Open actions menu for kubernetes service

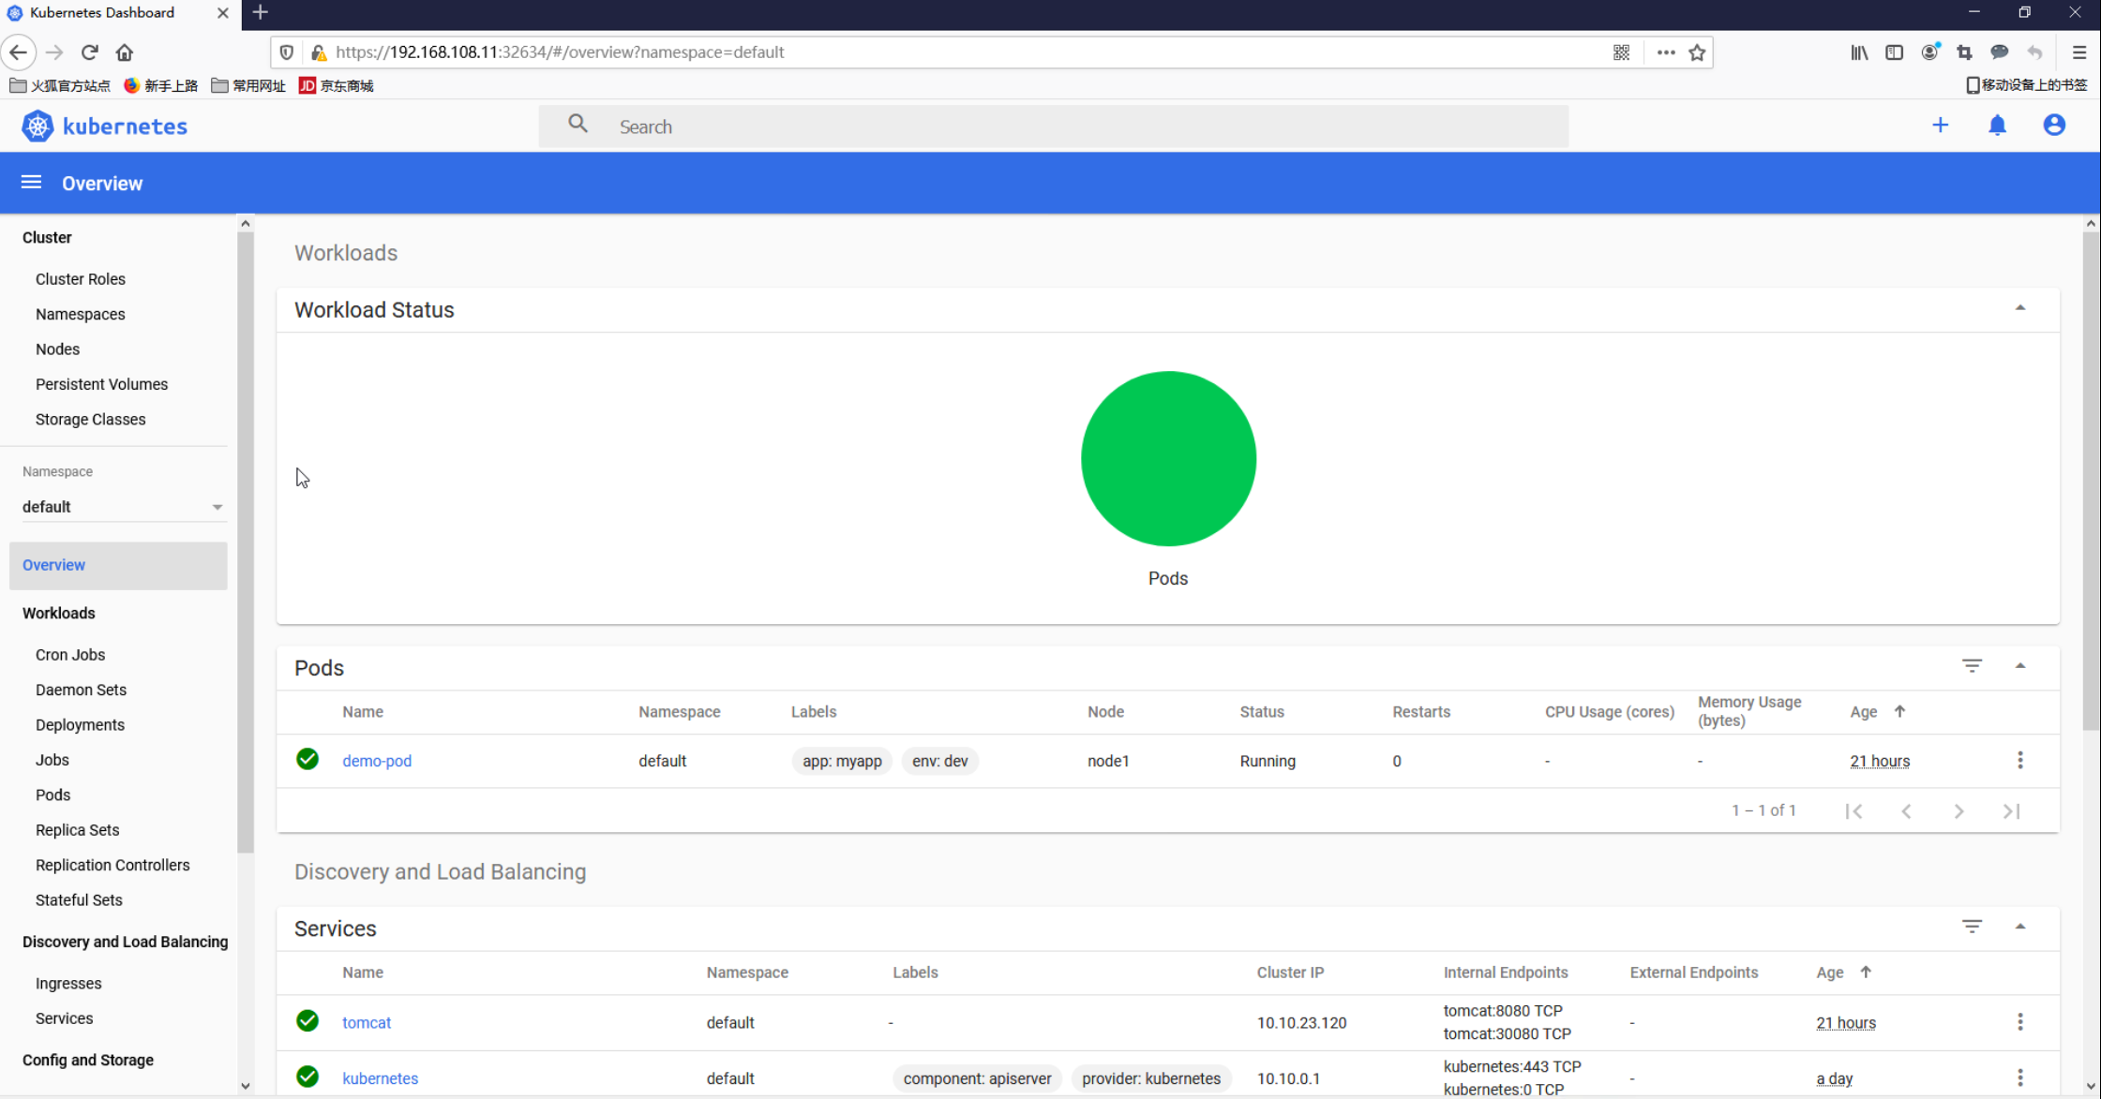pos(2019,1077)
